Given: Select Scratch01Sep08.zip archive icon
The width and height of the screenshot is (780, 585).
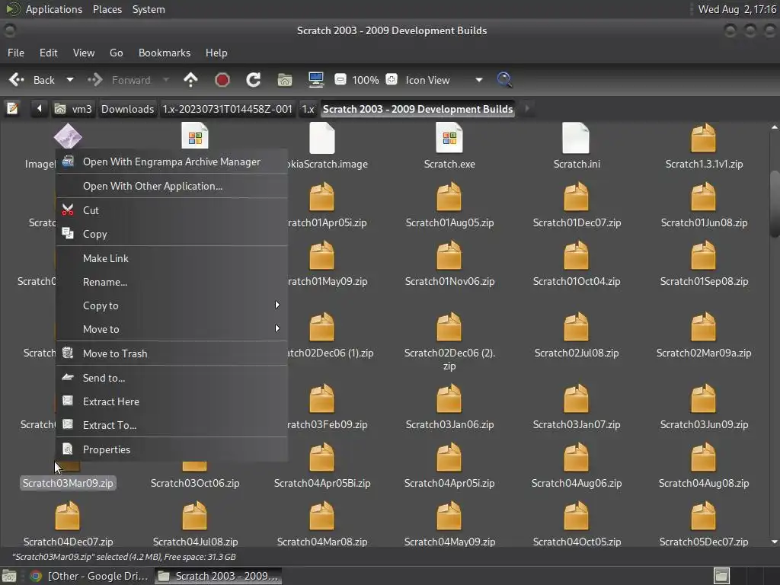Looking at the screenshot, I should tap(703, 255).
